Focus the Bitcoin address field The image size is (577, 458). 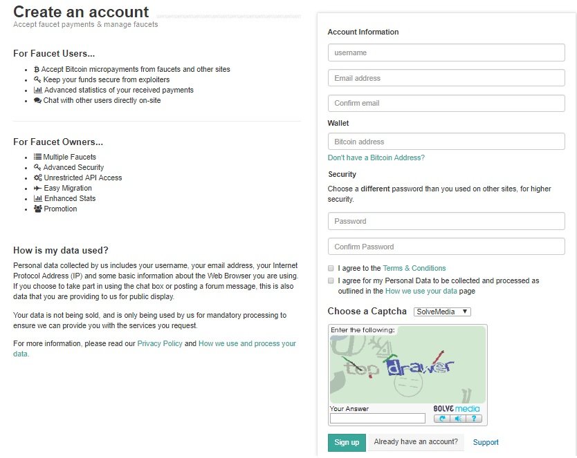(x=446, y=142)
